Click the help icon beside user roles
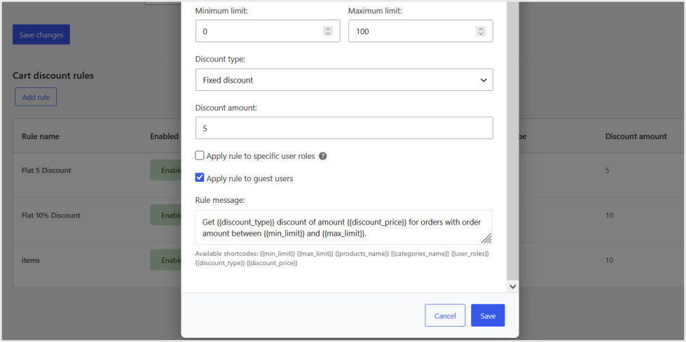Screen dimensions: 686x342 [323, 156]
